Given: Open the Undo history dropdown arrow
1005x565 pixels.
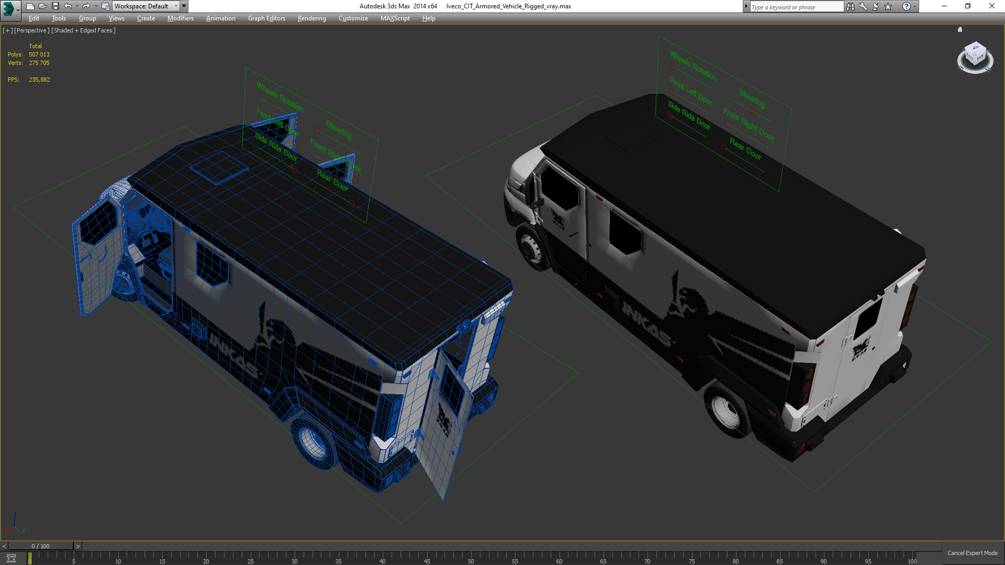Looking at the screenshot, I should (x=77, y=6).
